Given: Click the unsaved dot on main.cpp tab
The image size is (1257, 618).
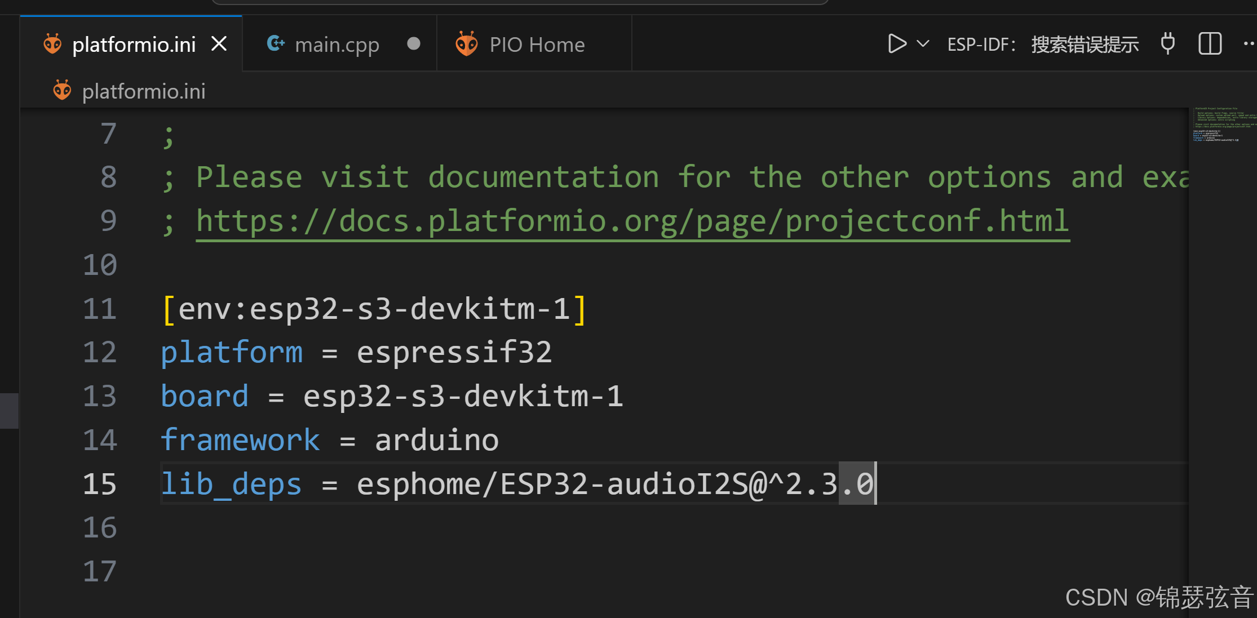Looking at the screenshot, I should point(414,44).
